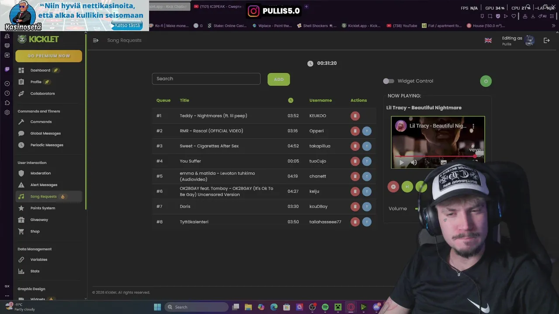
Task: Move Sweet - Cigarettes After Sex up
Action: [x=367, y=146]
